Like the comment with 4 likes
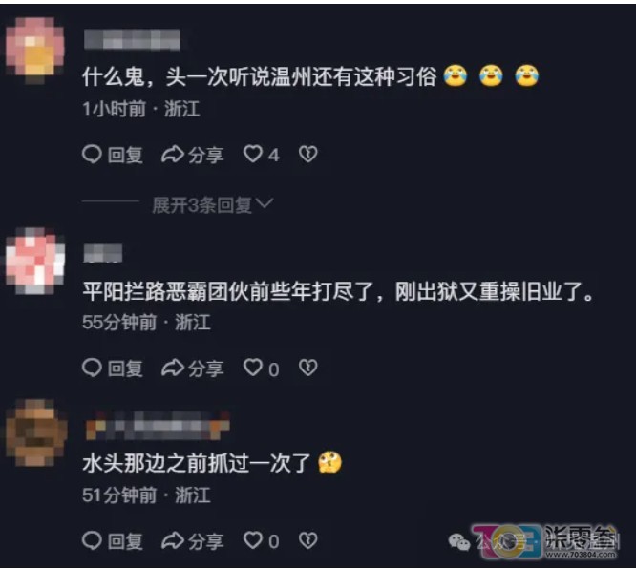636x569 pixels. (262, 155)
